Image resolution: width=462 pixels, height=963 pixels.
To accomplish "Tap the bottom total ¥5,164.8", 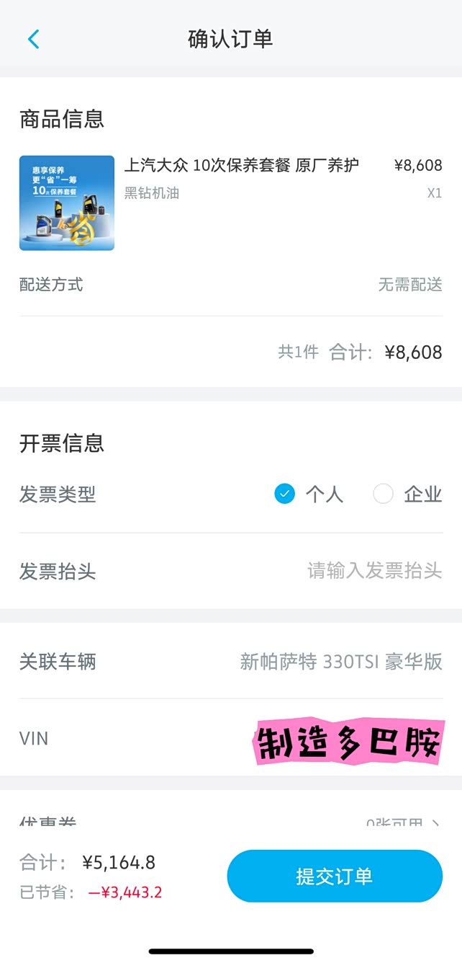I will (x=119, y=863).
